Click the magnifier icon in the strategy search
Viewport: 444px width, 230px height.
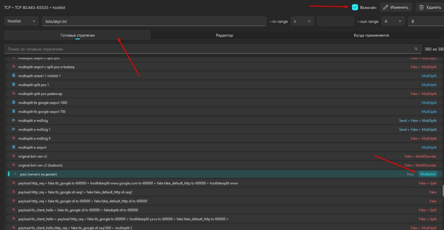pyautogui.click(x=416, y=49)
